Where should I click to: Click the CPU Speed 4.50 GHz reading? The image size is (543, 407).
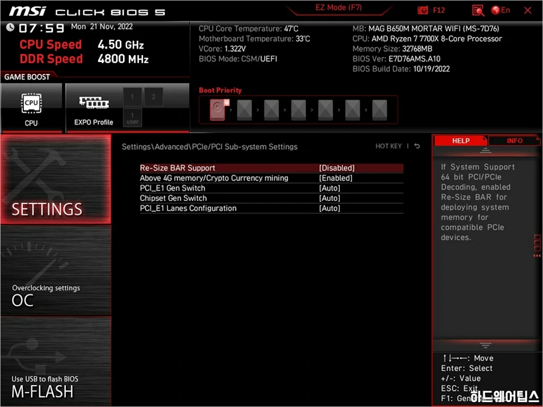(x=82, y=45)
